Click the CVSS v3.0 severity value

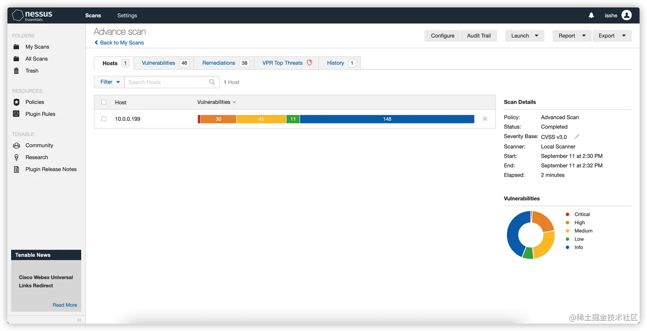(554, 137)
